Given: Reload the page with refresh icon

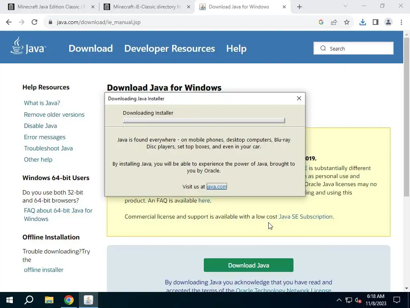Looking at the screenshot, I should (34, 22).
